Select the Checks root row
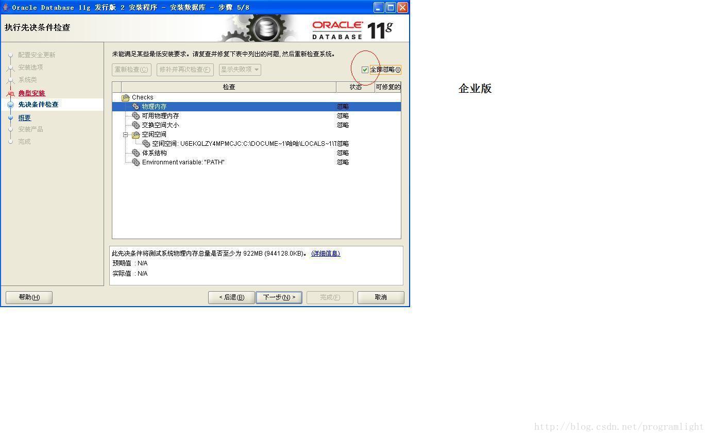This screenshot has height=437, width=710. [x=257, y=97]
